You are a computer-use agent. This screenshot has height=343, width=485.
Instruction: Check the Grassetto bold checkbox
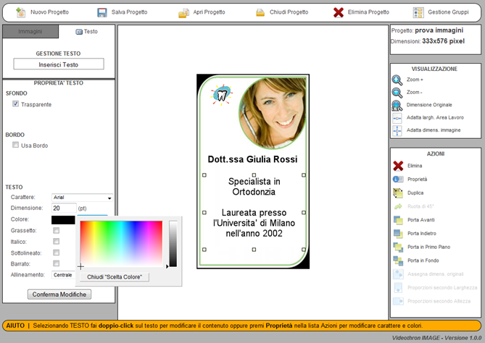57,230
